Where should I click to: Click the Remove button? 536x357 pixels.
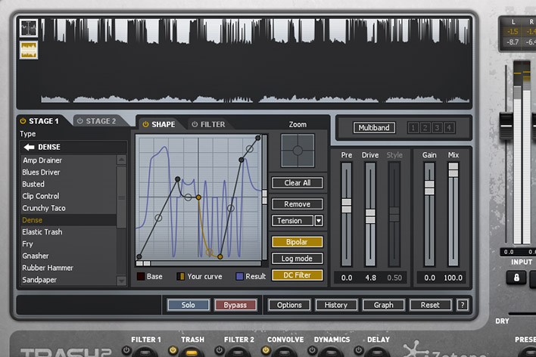[x=297, y=204]
